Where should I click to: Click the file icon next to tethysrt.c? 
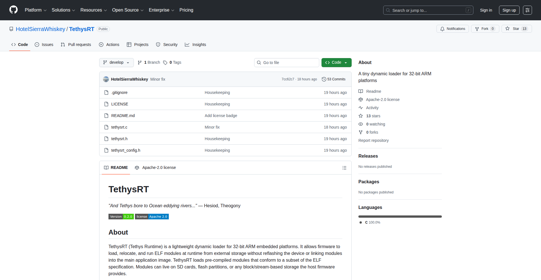pos(106,127)
